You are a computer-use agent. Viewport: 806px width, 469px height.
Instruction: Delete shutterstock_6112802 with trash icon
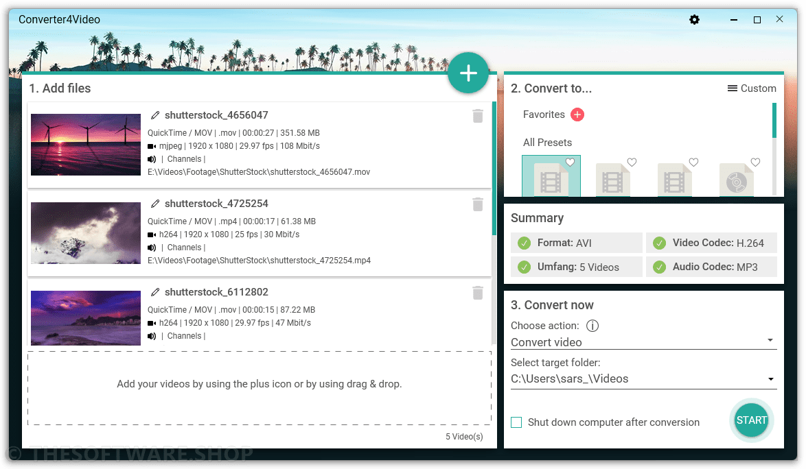tap(478, 293)
